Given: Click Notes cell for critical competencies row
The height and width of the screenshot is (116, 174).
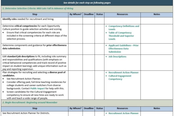Looking at the screenshot, I should click(x=157, y=34).
